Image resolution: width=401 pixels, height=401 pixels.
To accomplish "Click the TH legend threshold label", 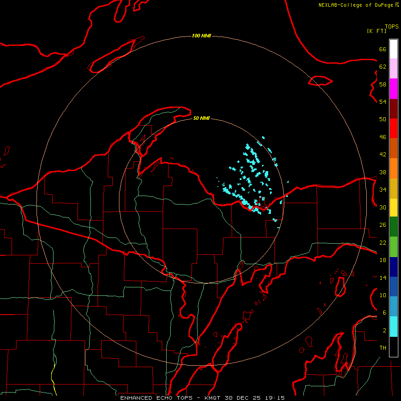I will tap(383, 348).
